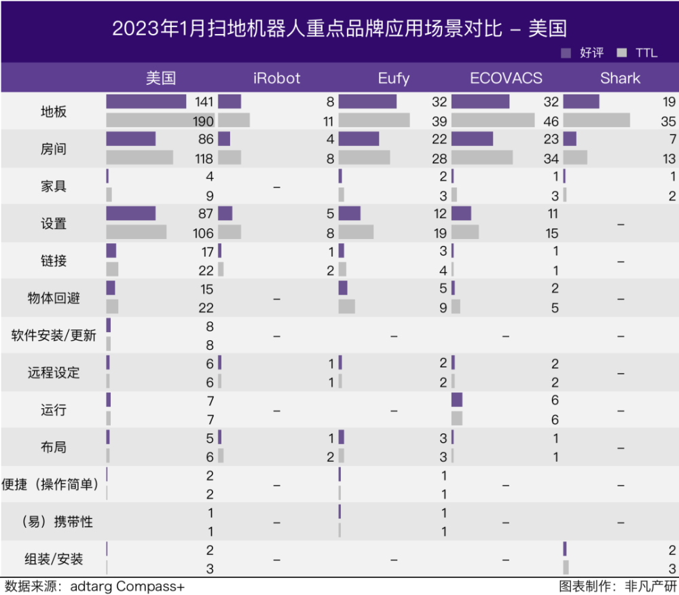Image resolution: width=679 pixels, height=595 pixels.
Task: Select the 美国 column header
Action: 161,78
